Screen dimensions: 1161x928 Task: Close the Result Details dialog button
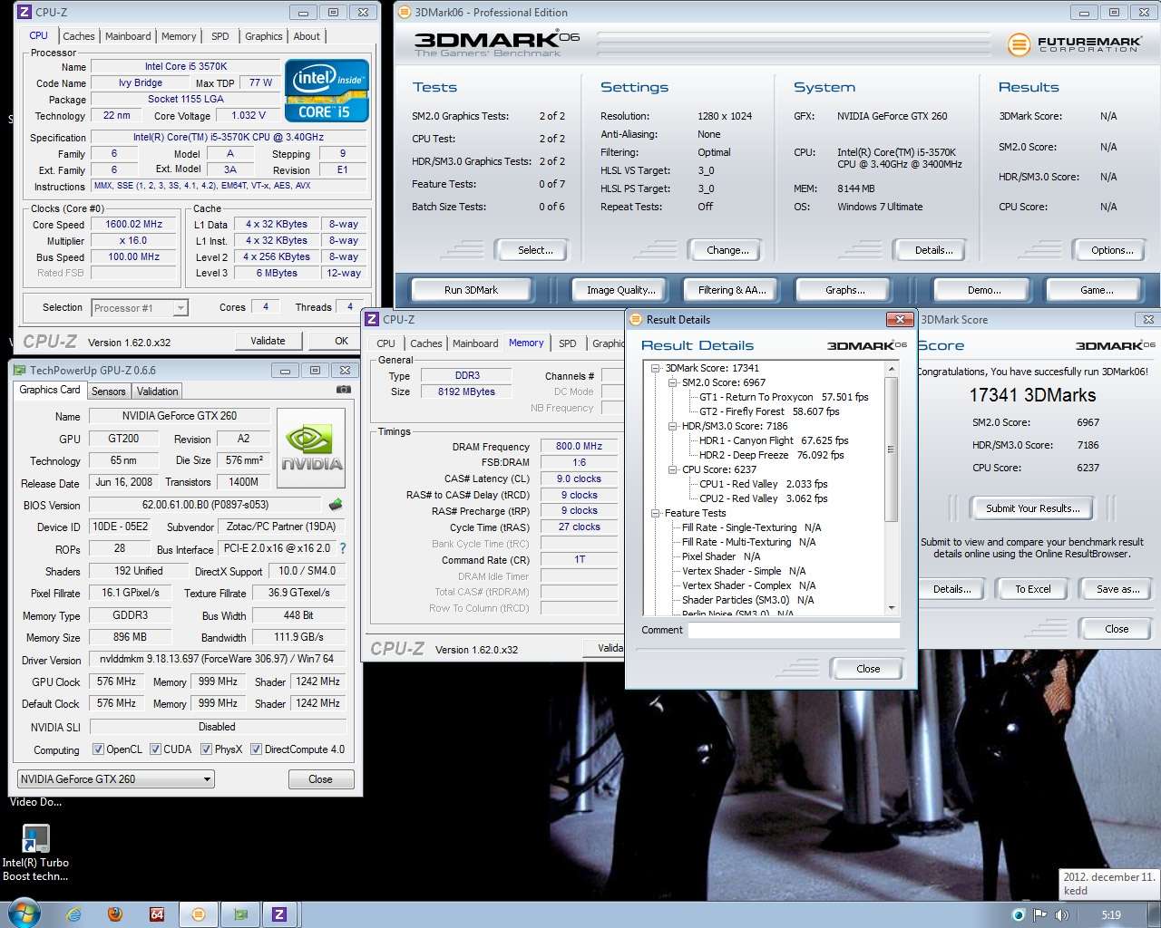pos(868,669)
